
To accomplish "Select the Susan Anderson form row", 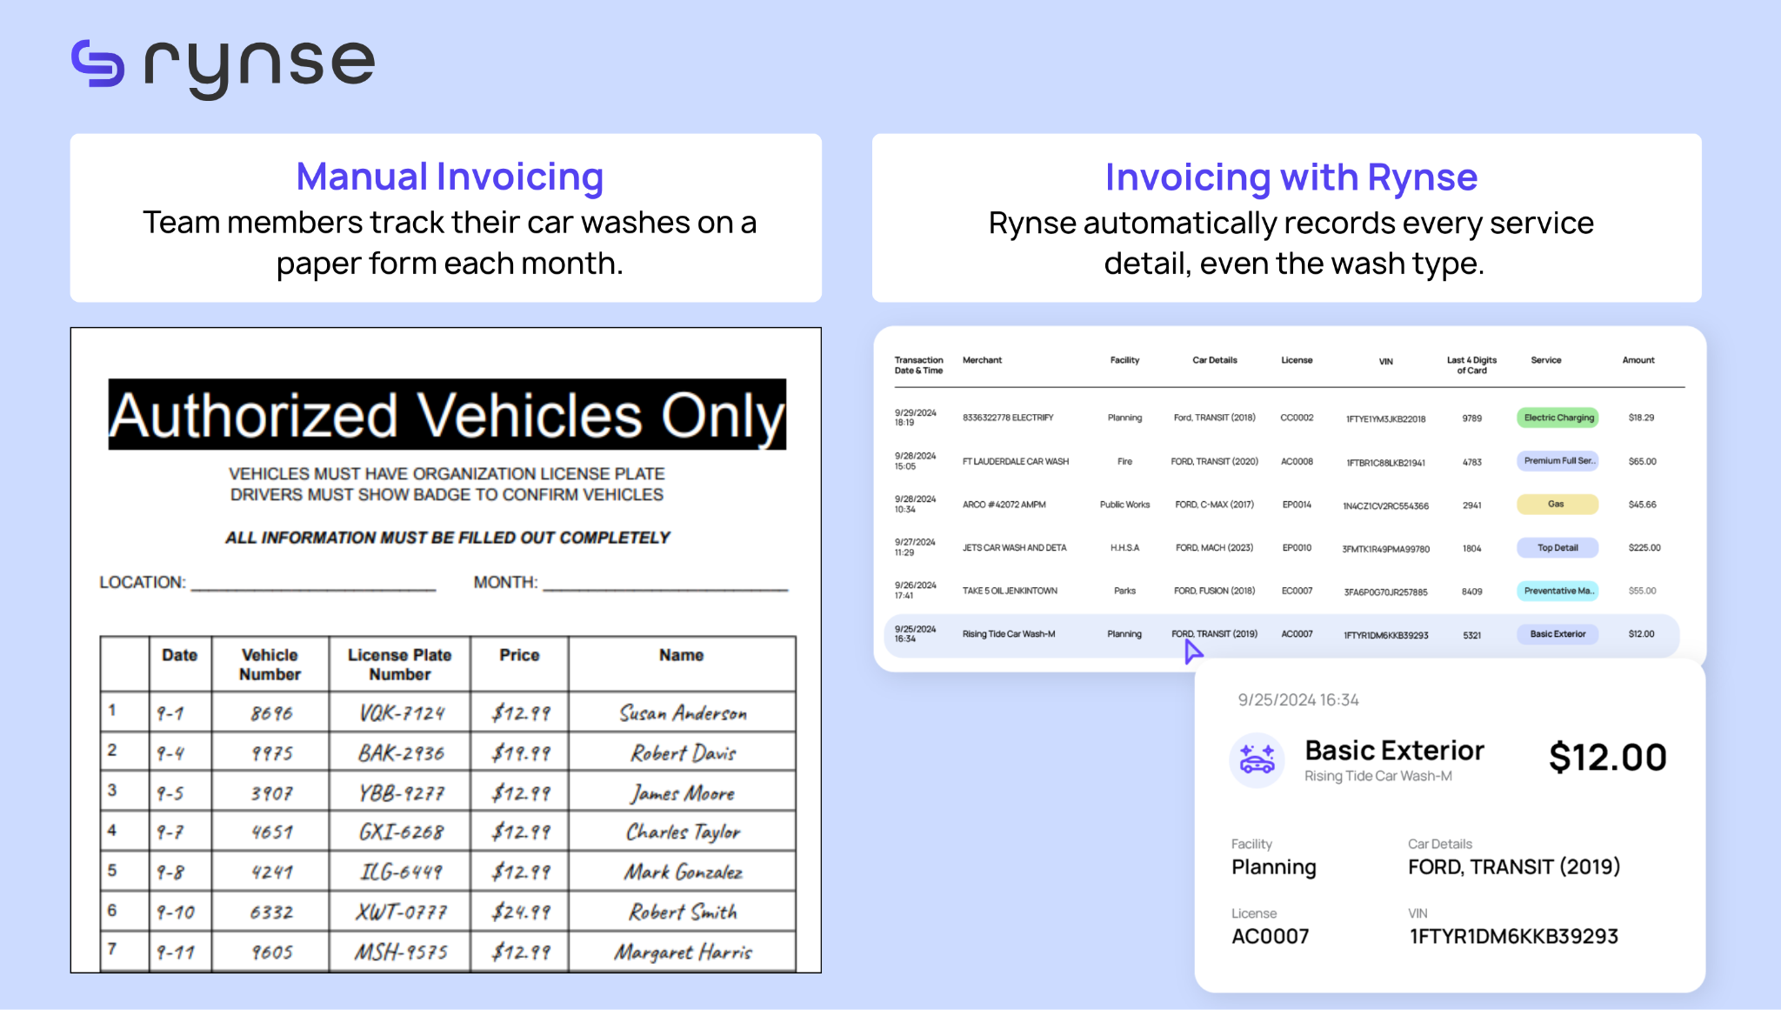I will point(683,713).
